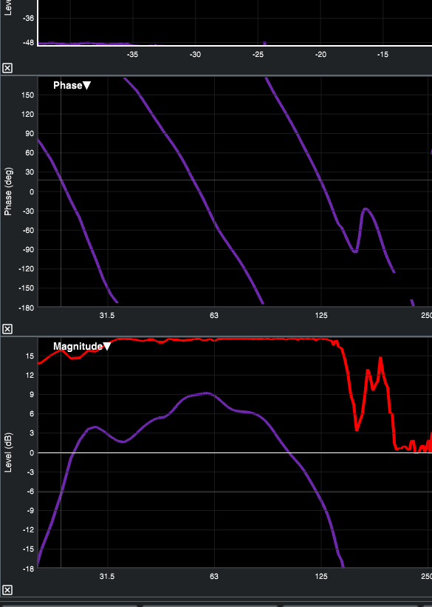Click the 63 frequency label under Magnitude graph
The width and height of the screenshot is (432, 607).
click(x=214, y=577)
